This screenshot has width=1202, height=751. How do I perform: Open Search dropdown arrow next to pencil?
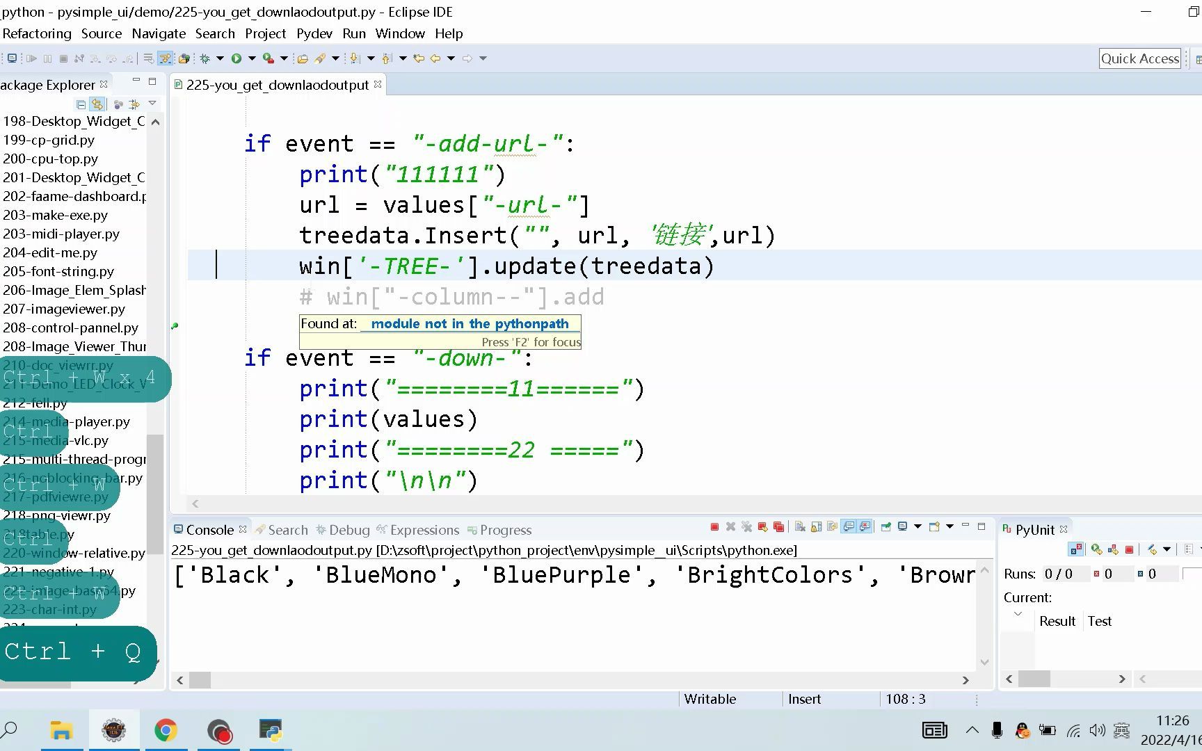[335, 58]
